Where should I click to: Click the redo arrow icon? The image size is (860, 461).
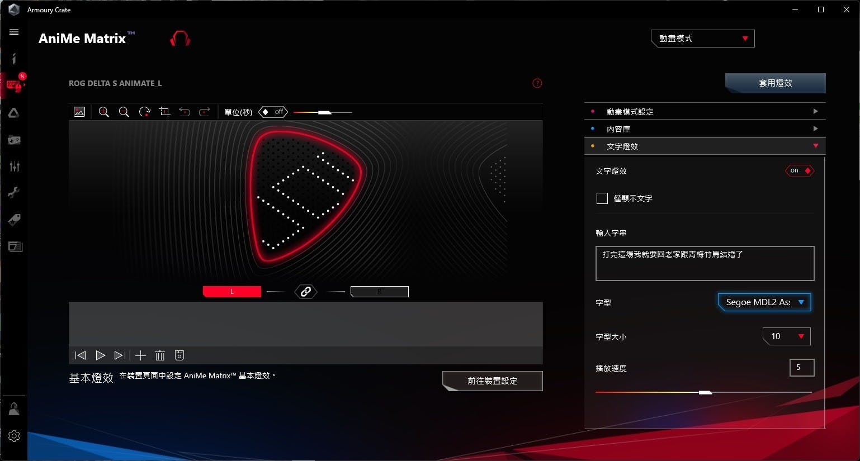click(205, 112)
